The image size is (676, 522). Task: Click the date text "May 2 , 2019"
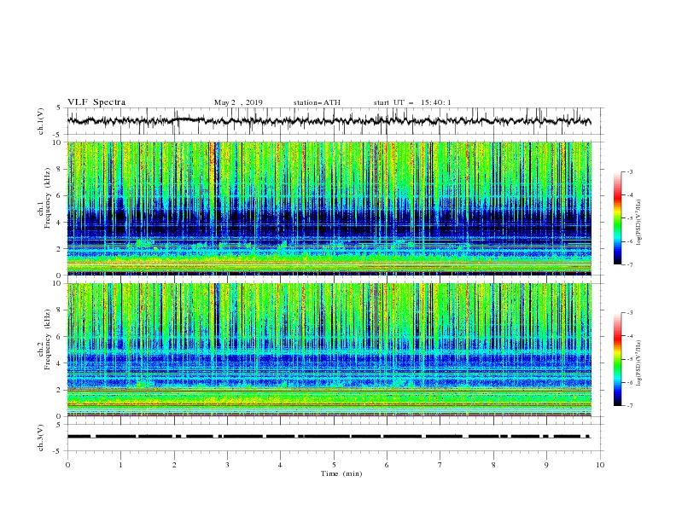coord(238,102)
